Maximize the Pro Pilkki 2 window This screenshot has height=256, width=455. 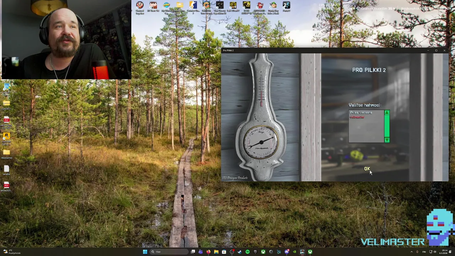(x=436, y=50)
